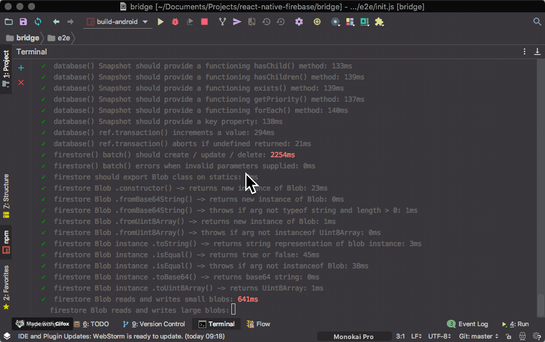This screenshot has height=342, width=545.
Task: Open the Flow tool window tab
Action: tap(258, 324)
